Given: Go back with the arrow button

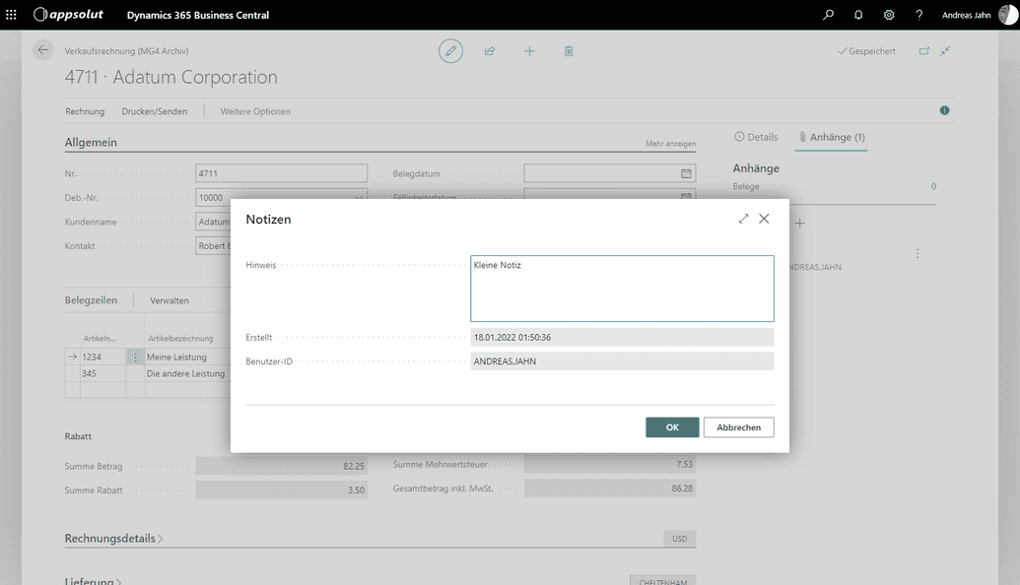Looking at the screenshot, I should click(x=42, y=50).
